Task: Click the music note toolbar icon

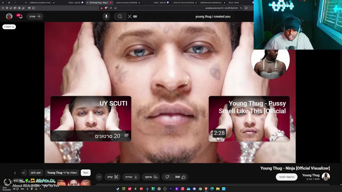Action: coord(23,8)
